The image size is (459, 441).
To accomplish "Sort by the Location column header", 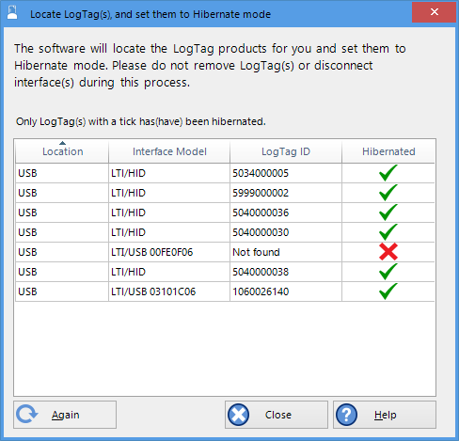I will click(62, 151).
